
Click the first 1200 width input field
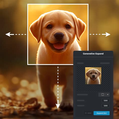coord(105,100)
